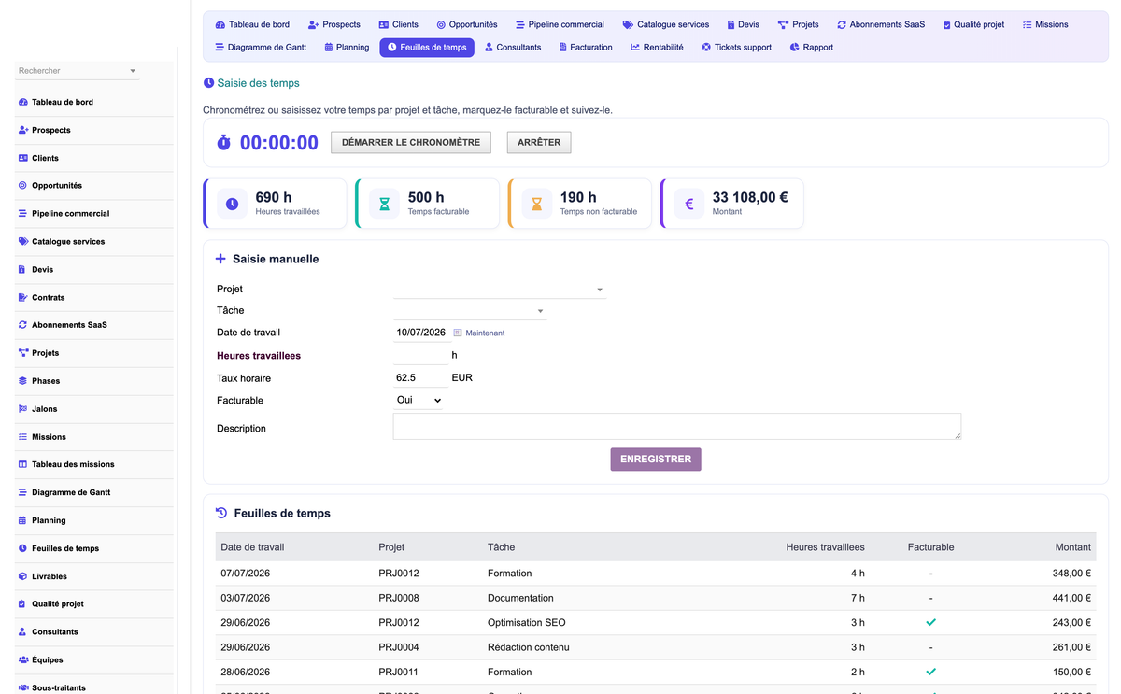Click the Catalogue services tag icon in sidebar
Screen dimensions: 1121x694
pyautogui.click(x=23, y=241)
